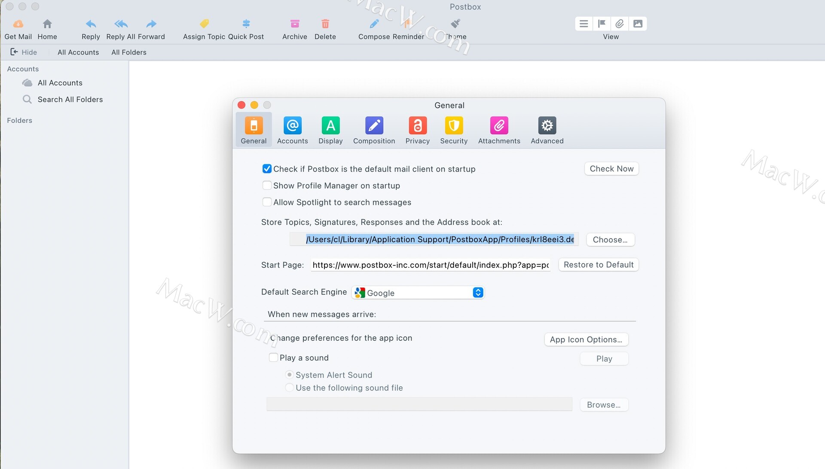The image size is (825, 469).
Task: Click the Assign Topic tag icon
Action: tap(205, 24)
